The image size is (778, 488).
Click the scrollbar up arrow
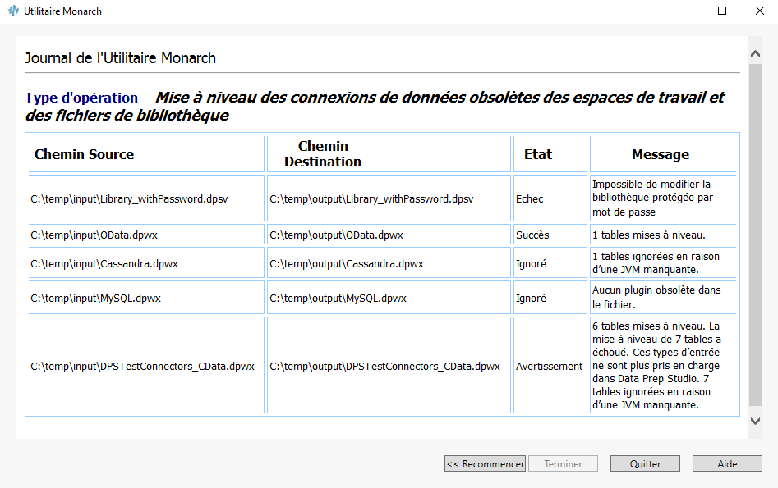pyautogui.click(x=755, y=54)
